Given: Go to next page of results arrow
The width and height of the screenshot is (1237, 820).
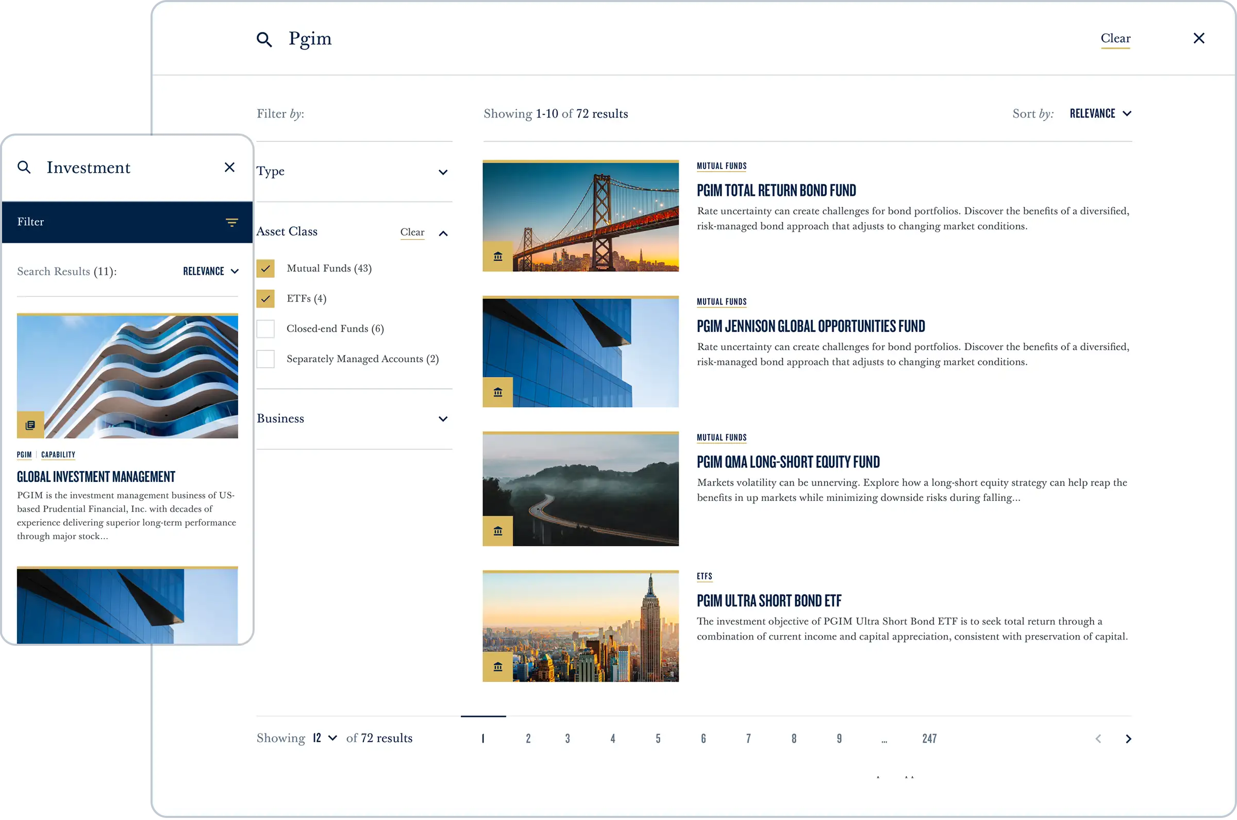Looking at the screenshot, I should pyautogui.click(x=1128, y=739).
